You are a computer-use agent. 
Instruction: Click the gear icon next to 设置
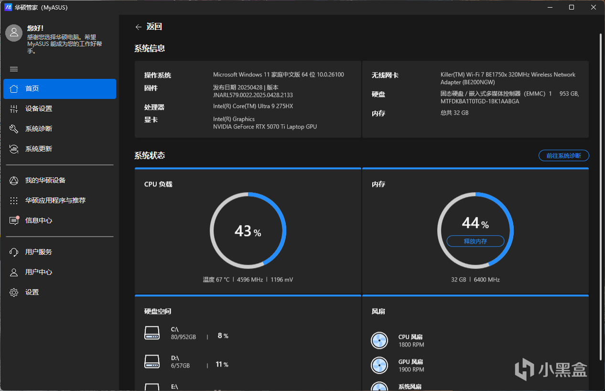14,292
